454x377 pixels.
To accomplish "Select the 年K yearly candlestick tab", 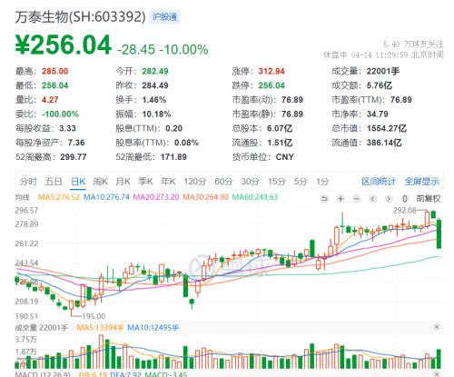I will coord(168,182).
